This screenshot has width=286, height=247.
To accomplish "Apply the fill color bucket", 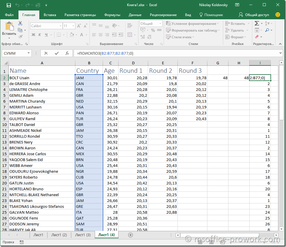I will [72, 34].
